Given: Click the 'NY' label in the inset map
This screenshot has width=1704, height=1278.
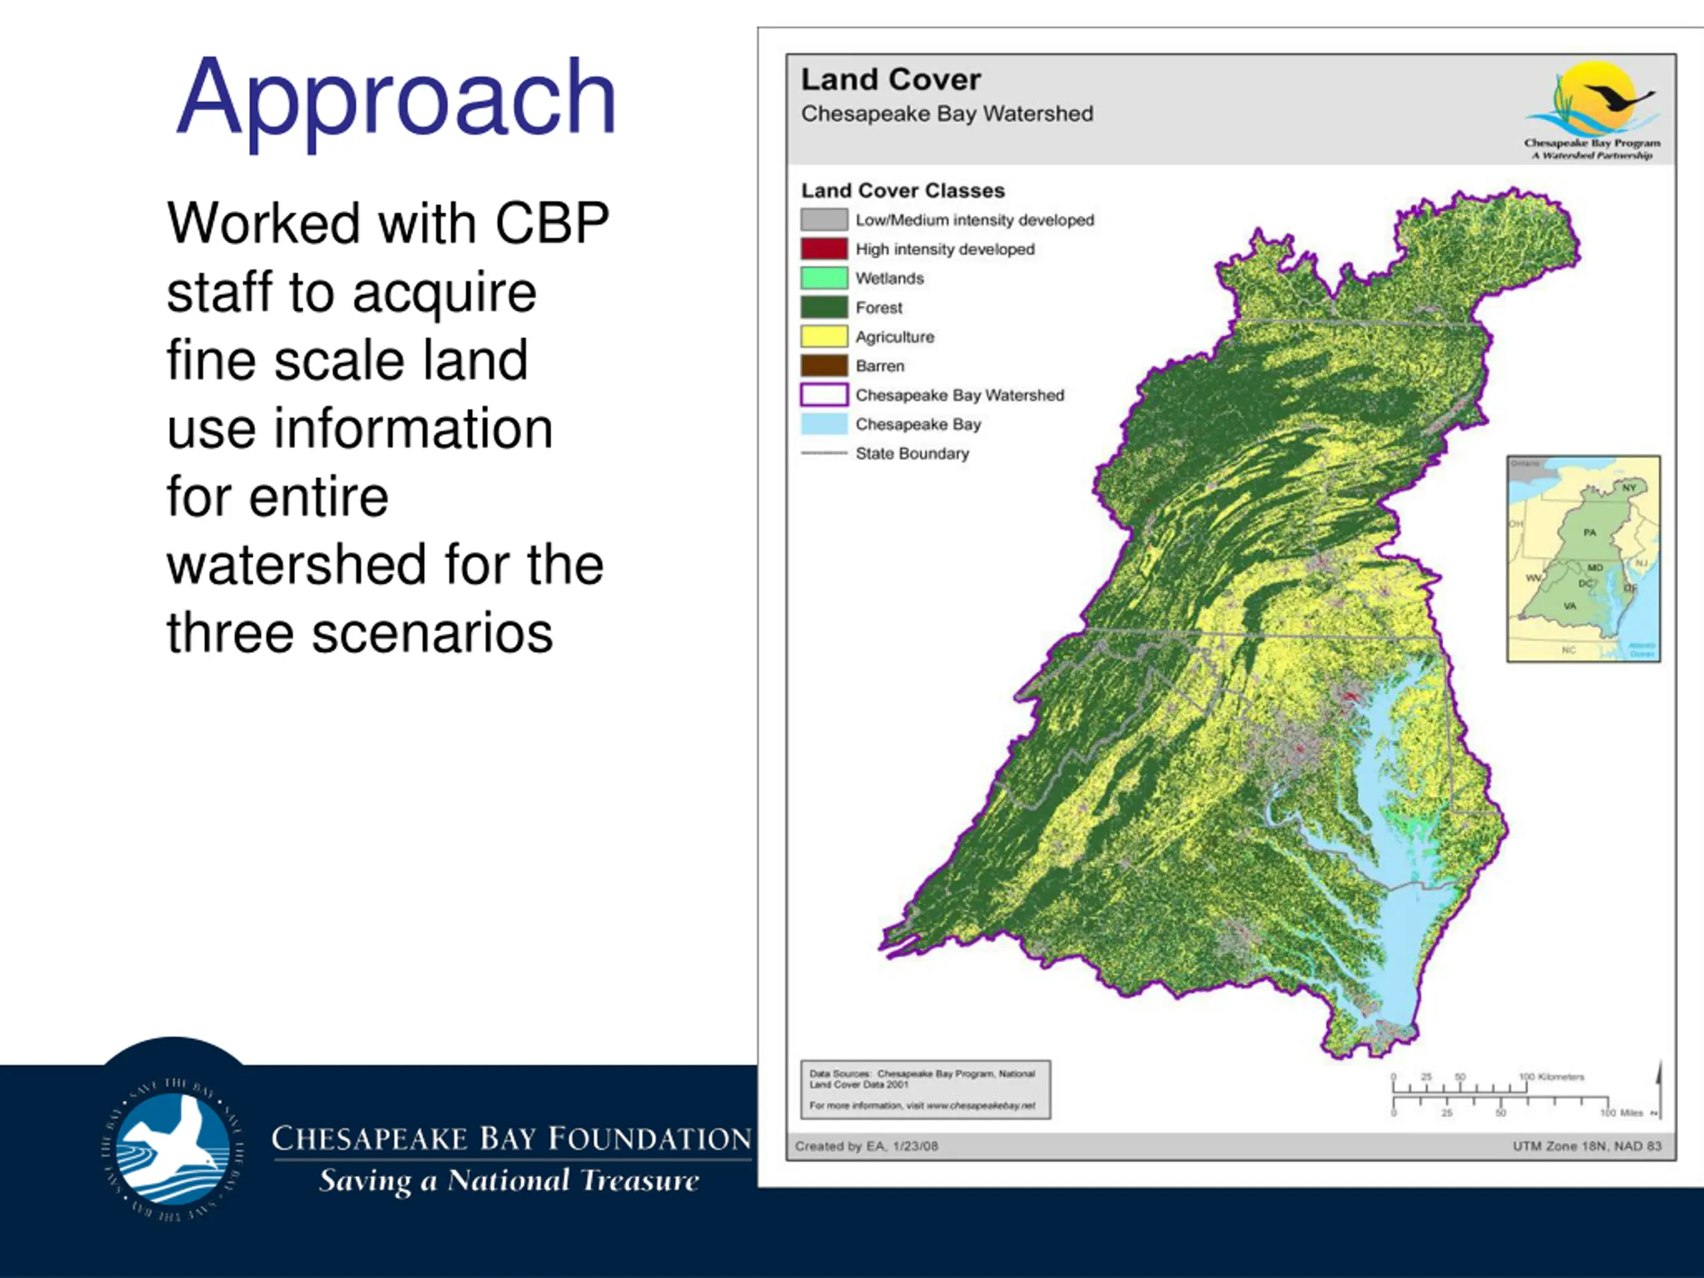Looking at the screenshot, I should pyautogui.click(x=1629, y=488).
